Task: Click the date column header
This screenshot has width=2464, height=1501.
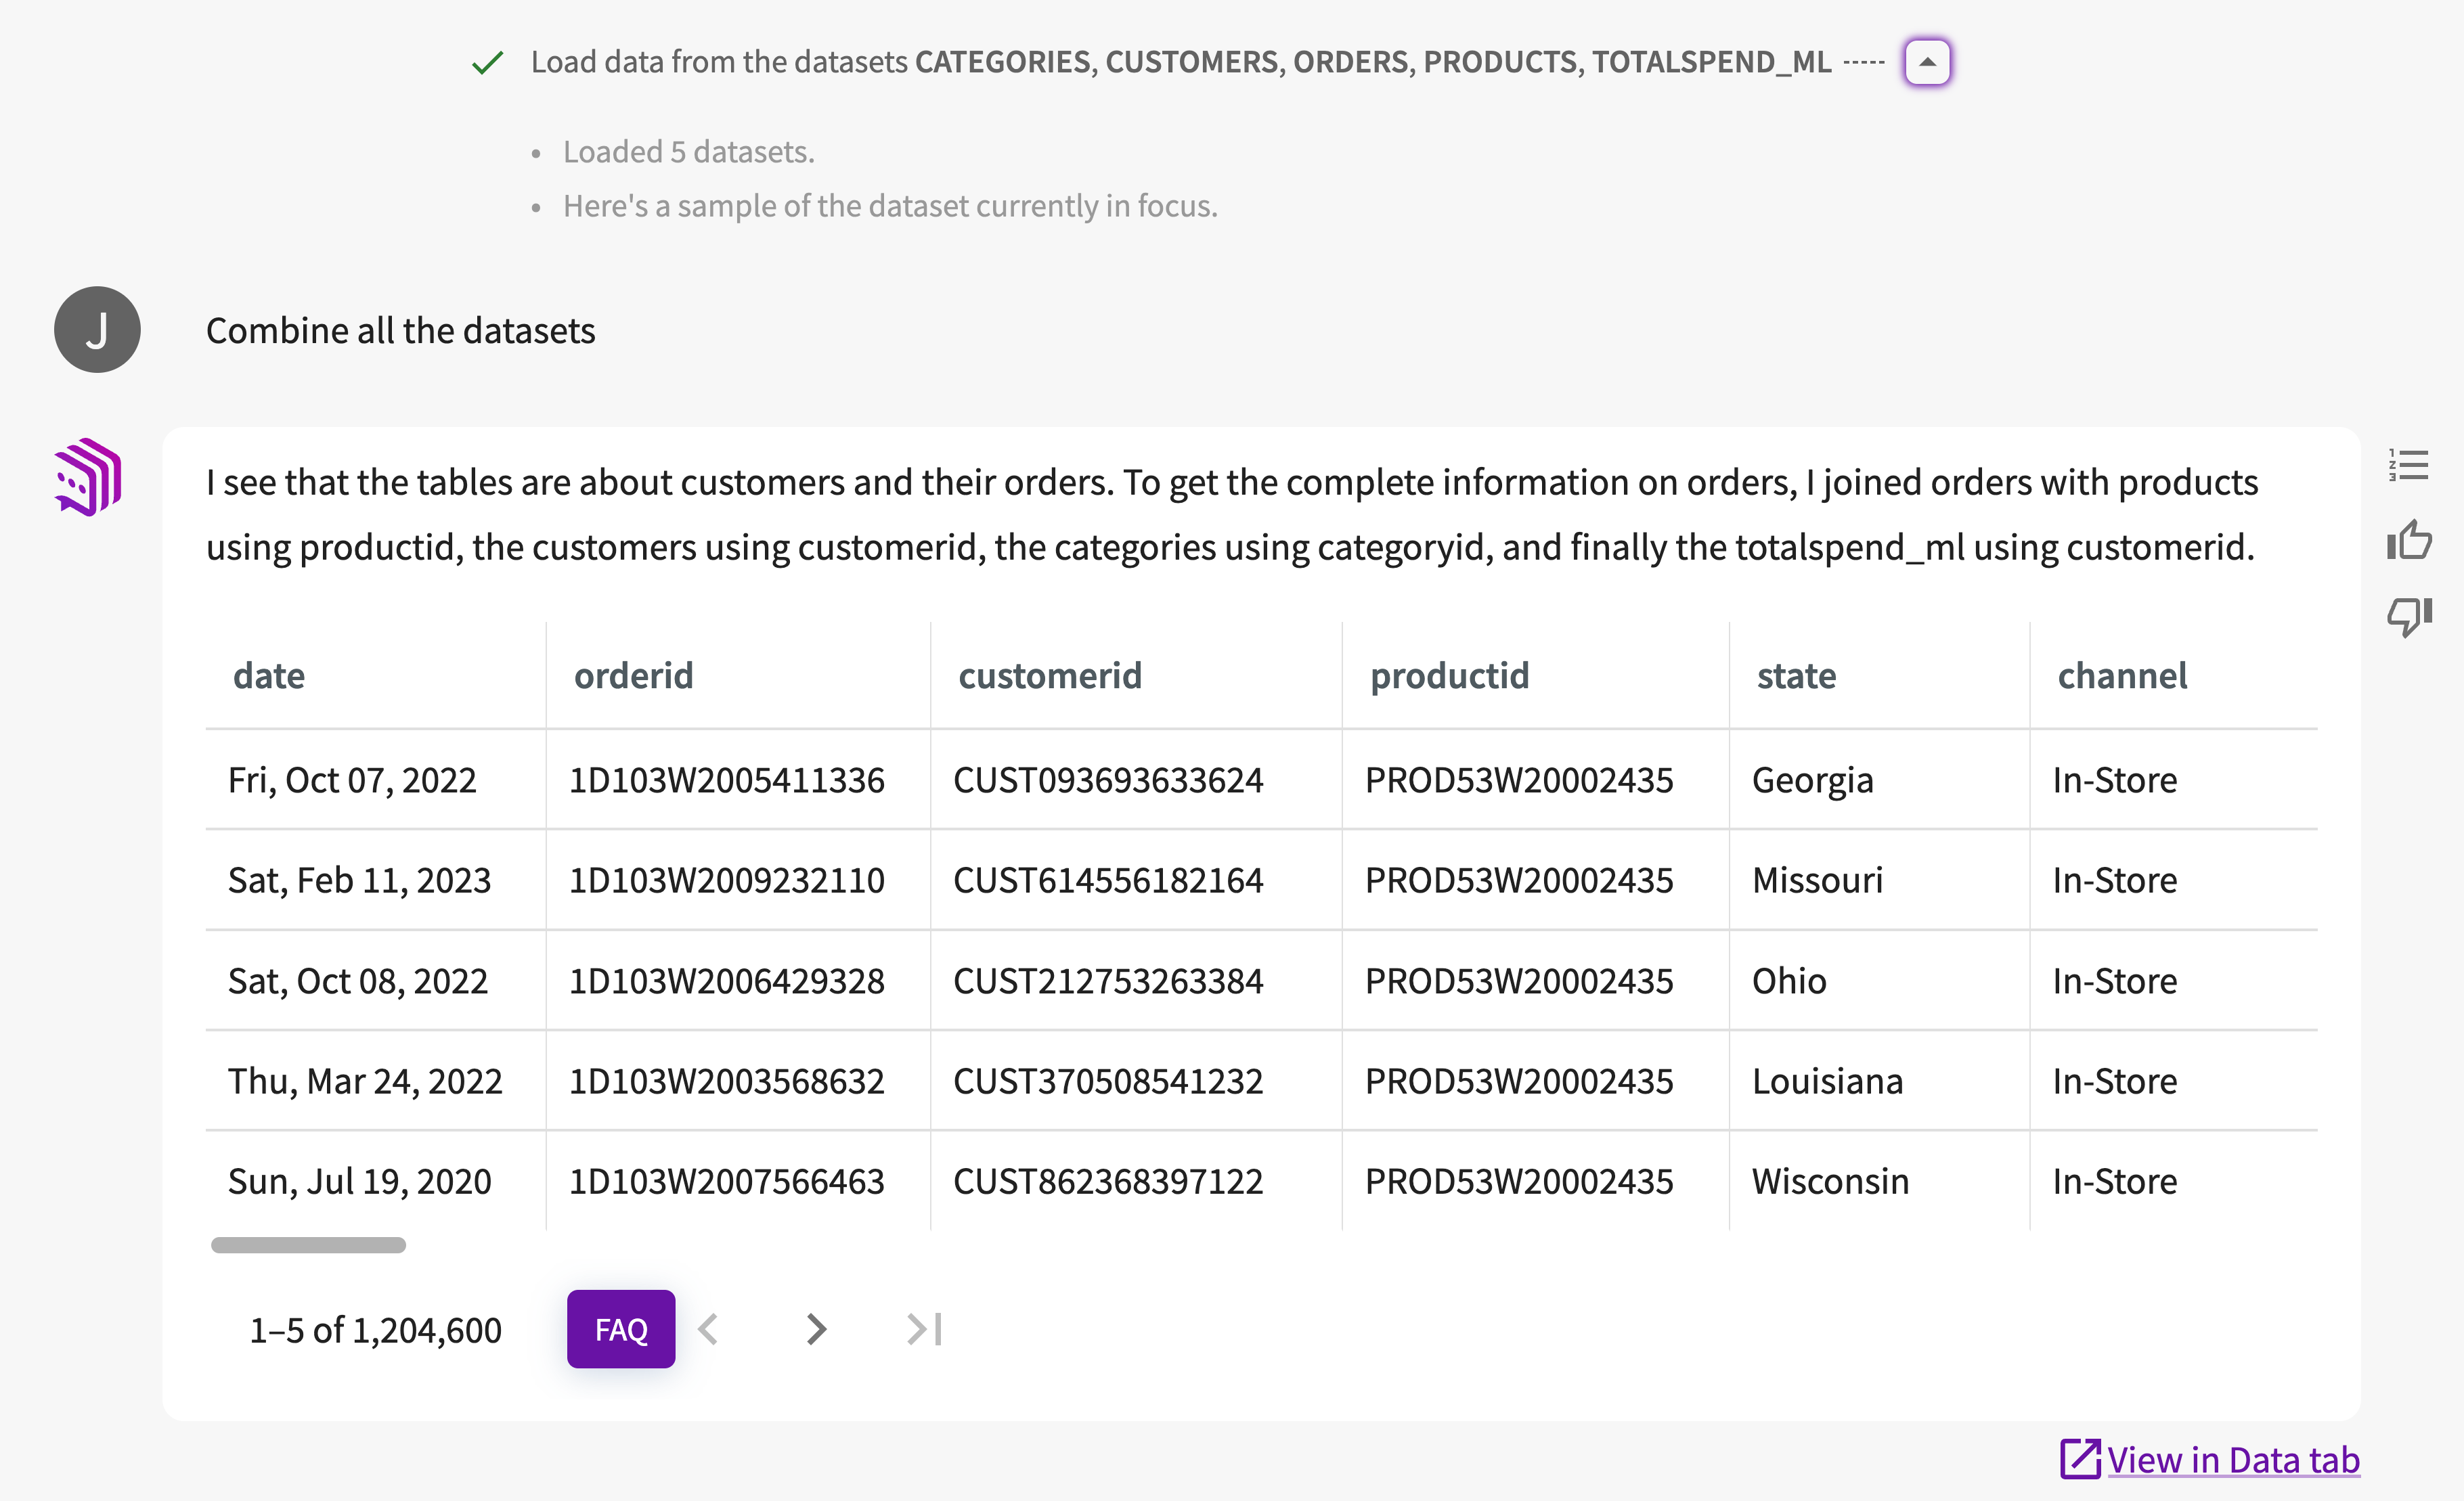Action: (269, 676)
